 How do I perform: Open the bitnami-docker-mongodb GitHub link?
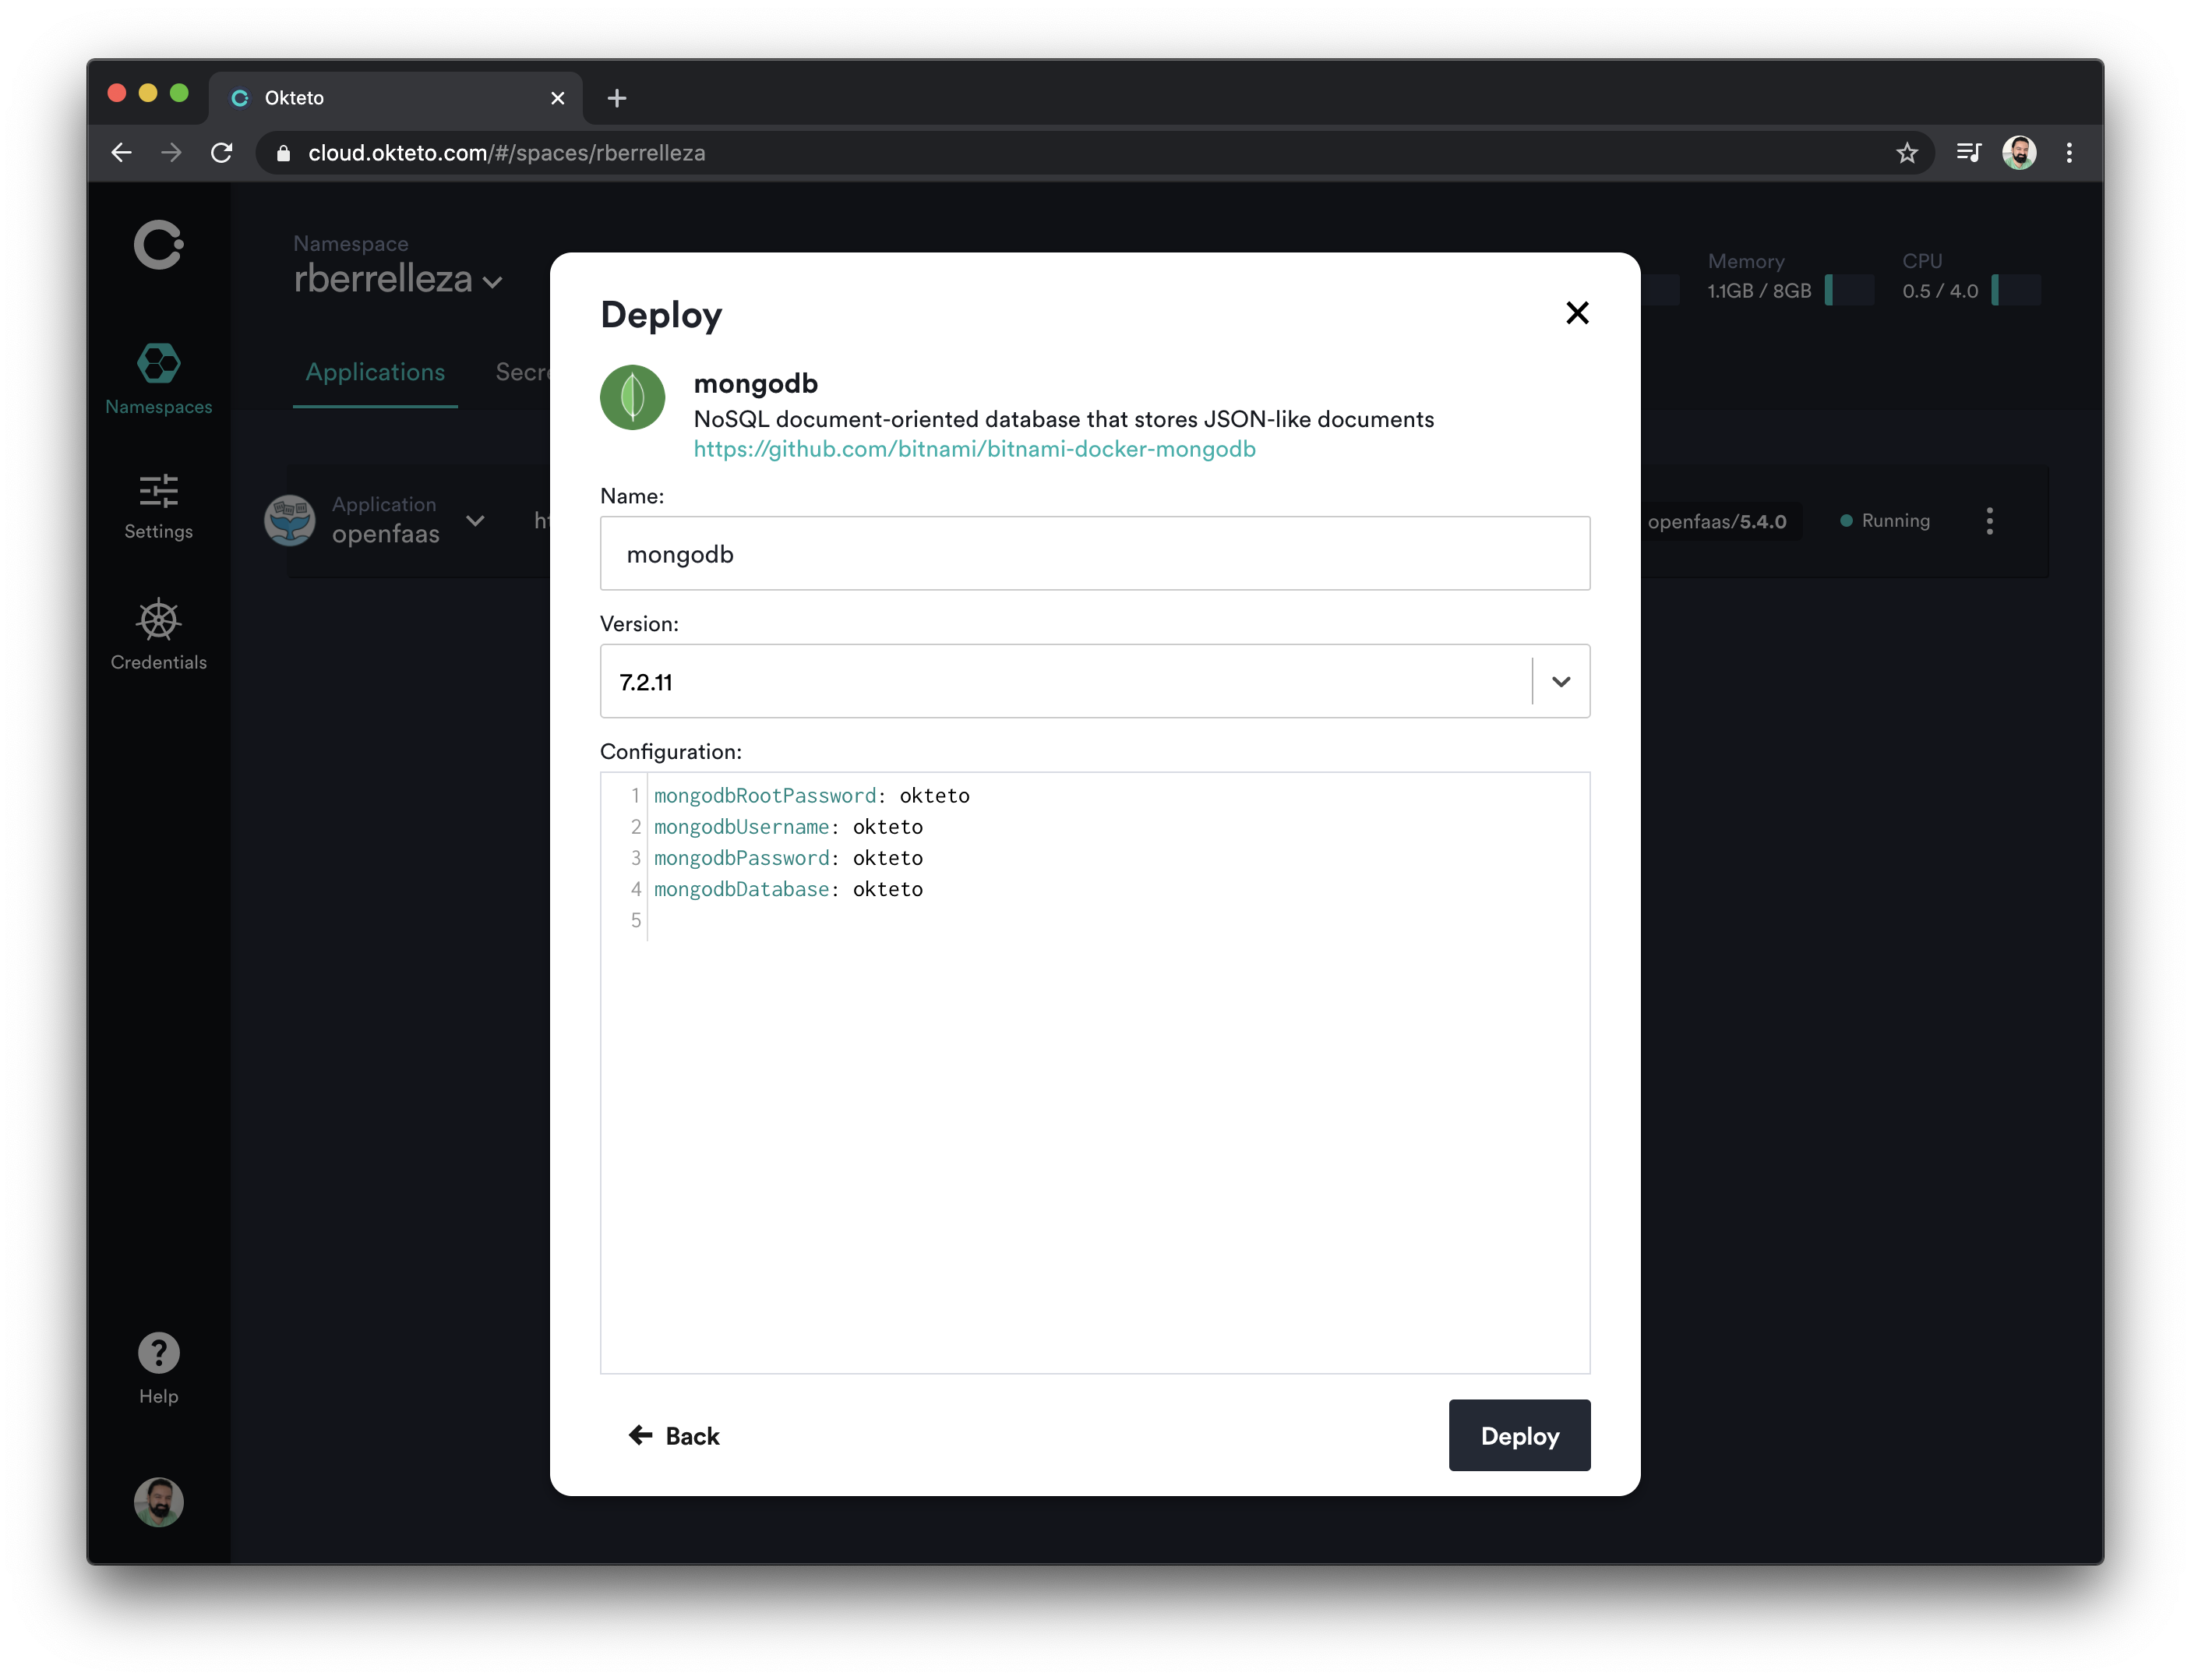tap(974, 449)
